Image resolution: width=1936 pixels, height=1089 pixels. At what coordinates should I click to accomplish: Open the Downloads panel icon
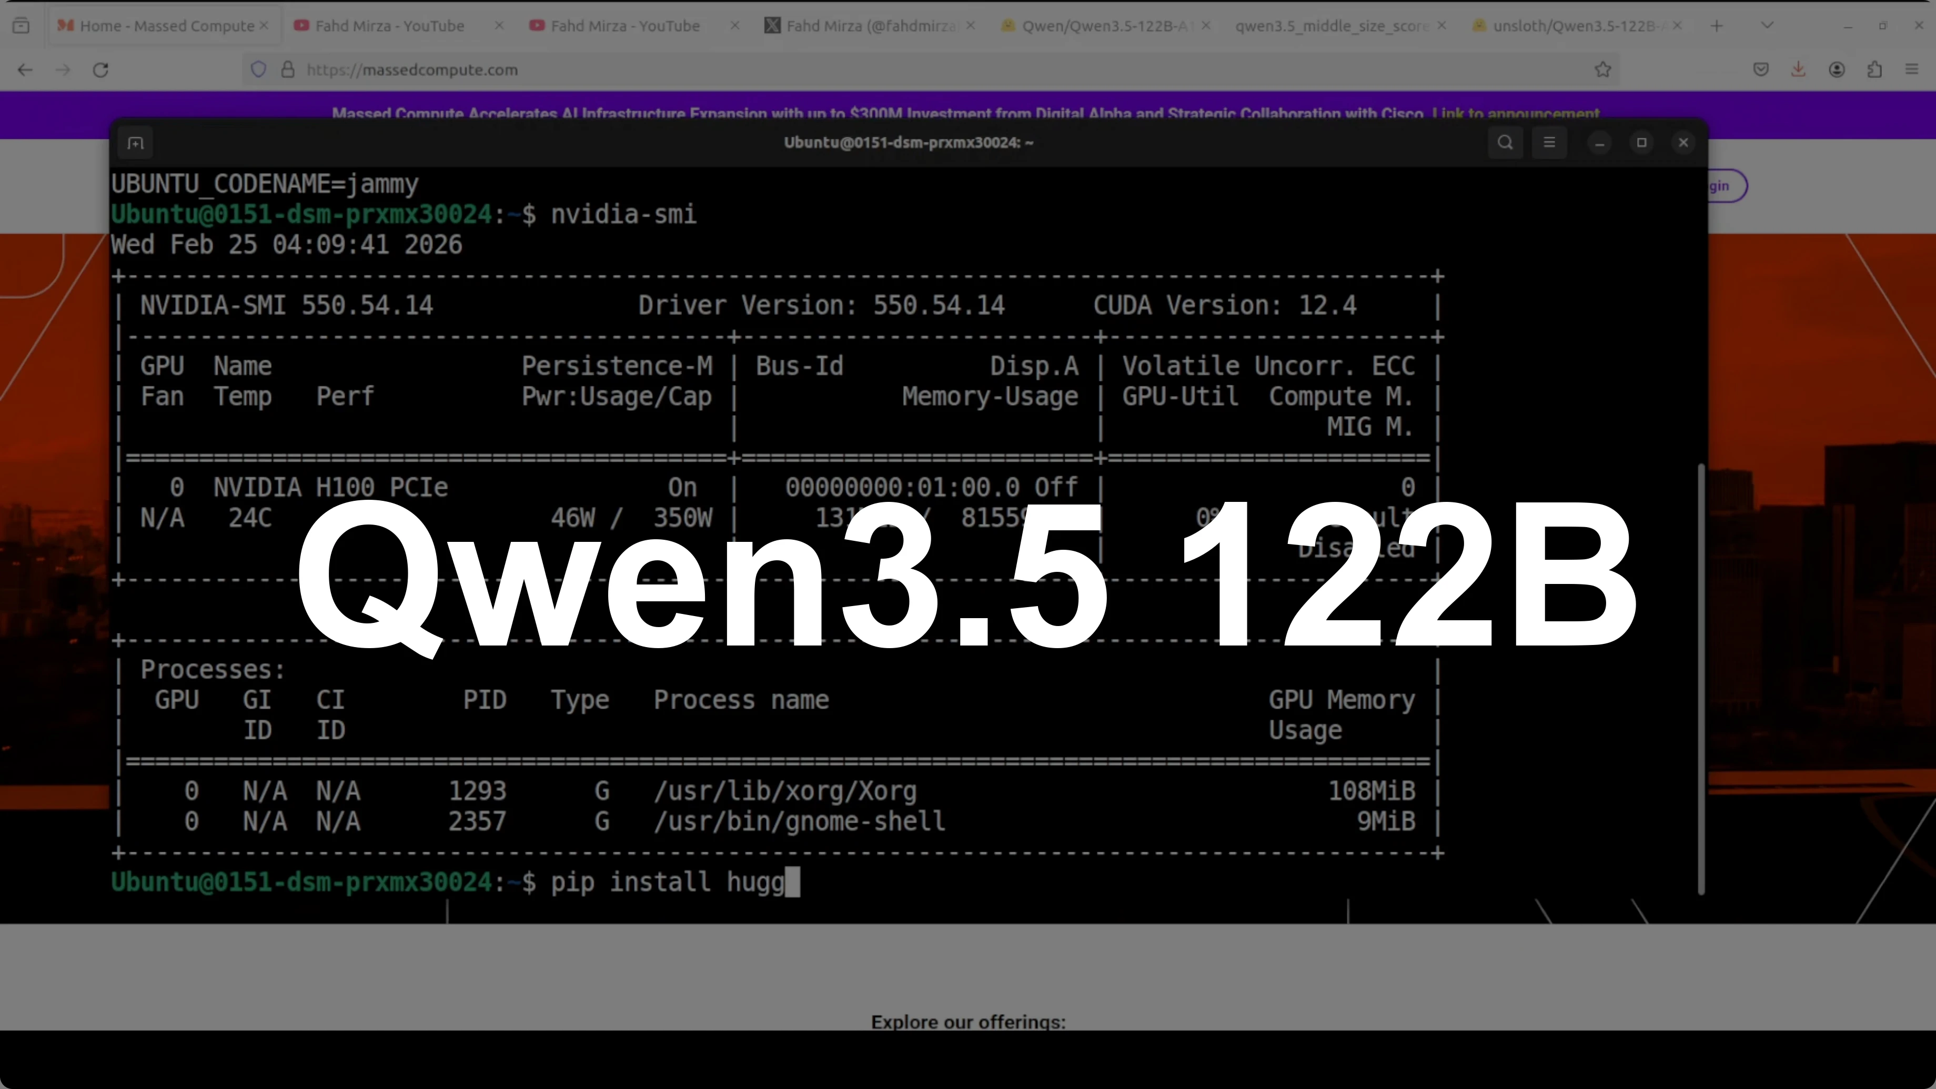coord(1798,69)
